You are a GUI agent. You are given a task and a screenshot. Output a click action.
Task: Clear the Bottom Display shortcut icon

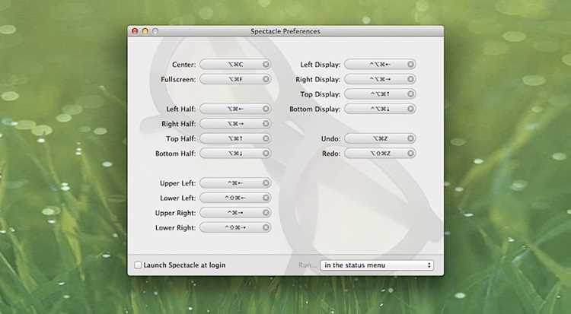[410, 109]
